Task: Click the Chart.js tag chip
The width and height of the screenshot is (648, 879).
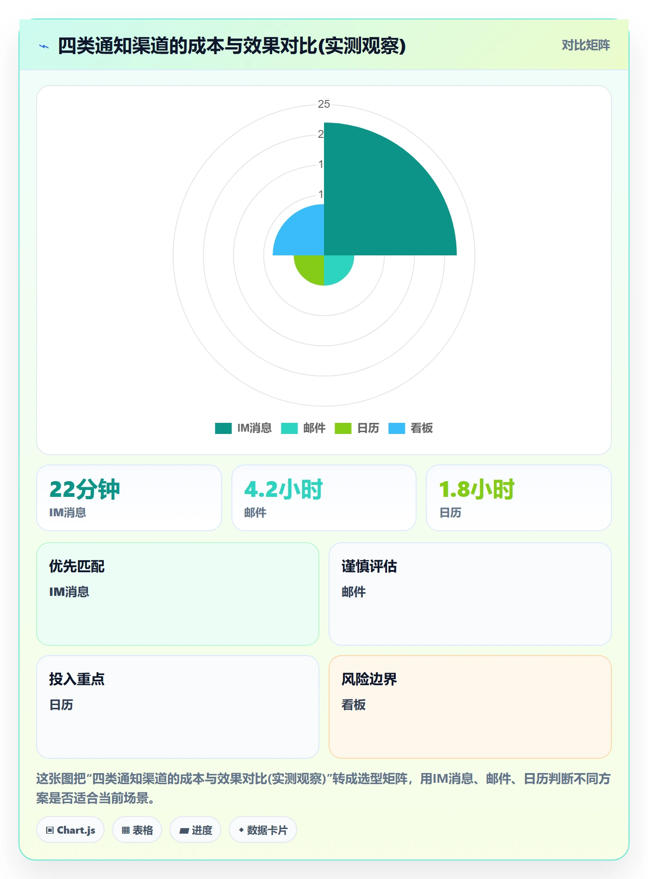Action: [70, 830]
